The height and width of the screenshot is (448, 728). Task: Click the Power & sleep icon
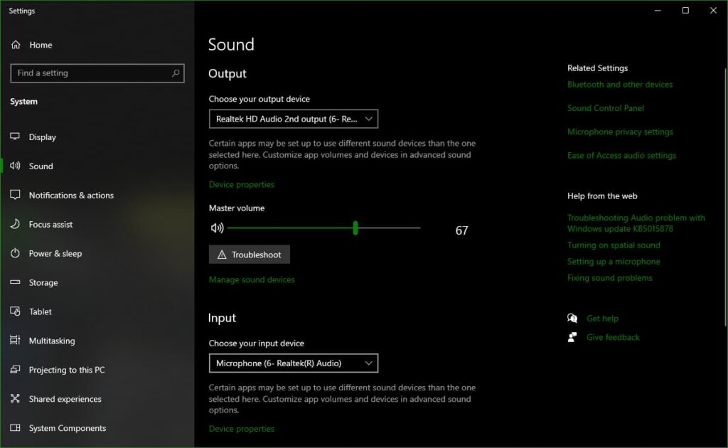point(15,253)
